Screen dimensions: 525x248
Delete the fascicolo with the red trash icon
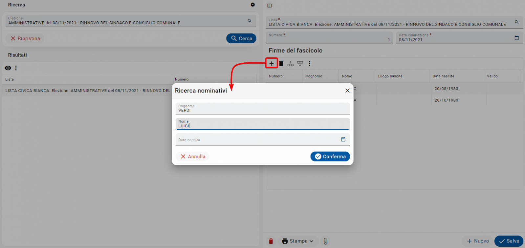click(271, 241)
